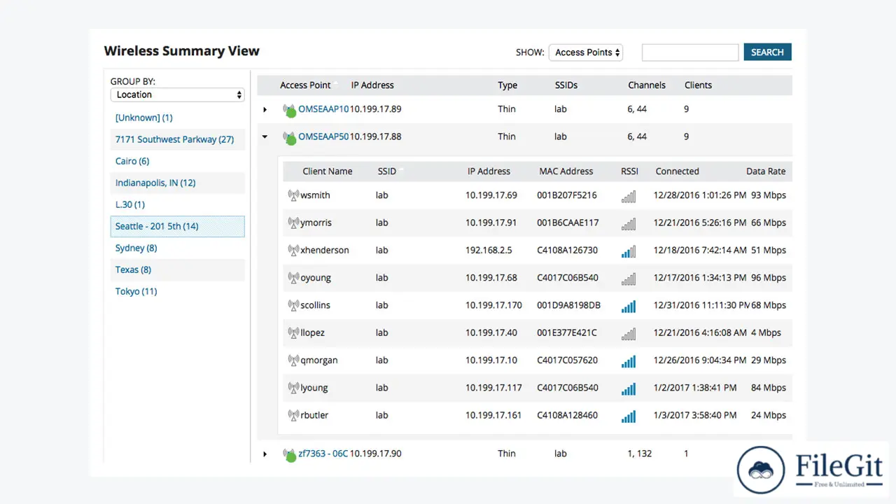Select the [Unknown] (1) location group
Image resolution: width=896 pixels, height=504 pixels.
144,118
